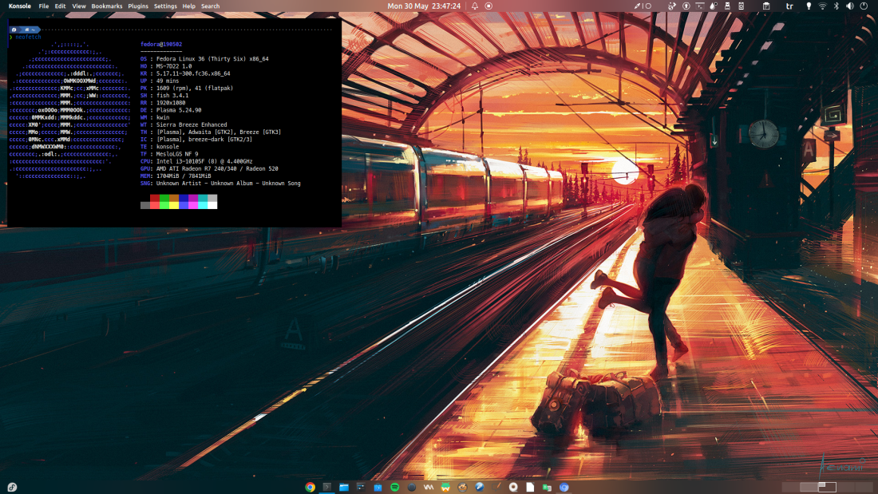Click the color picker tray icon

coord(637,6)
